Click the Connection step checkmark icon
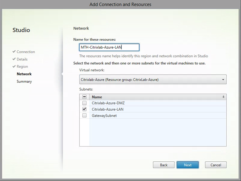The image size is (241, 181). [14, 51]
